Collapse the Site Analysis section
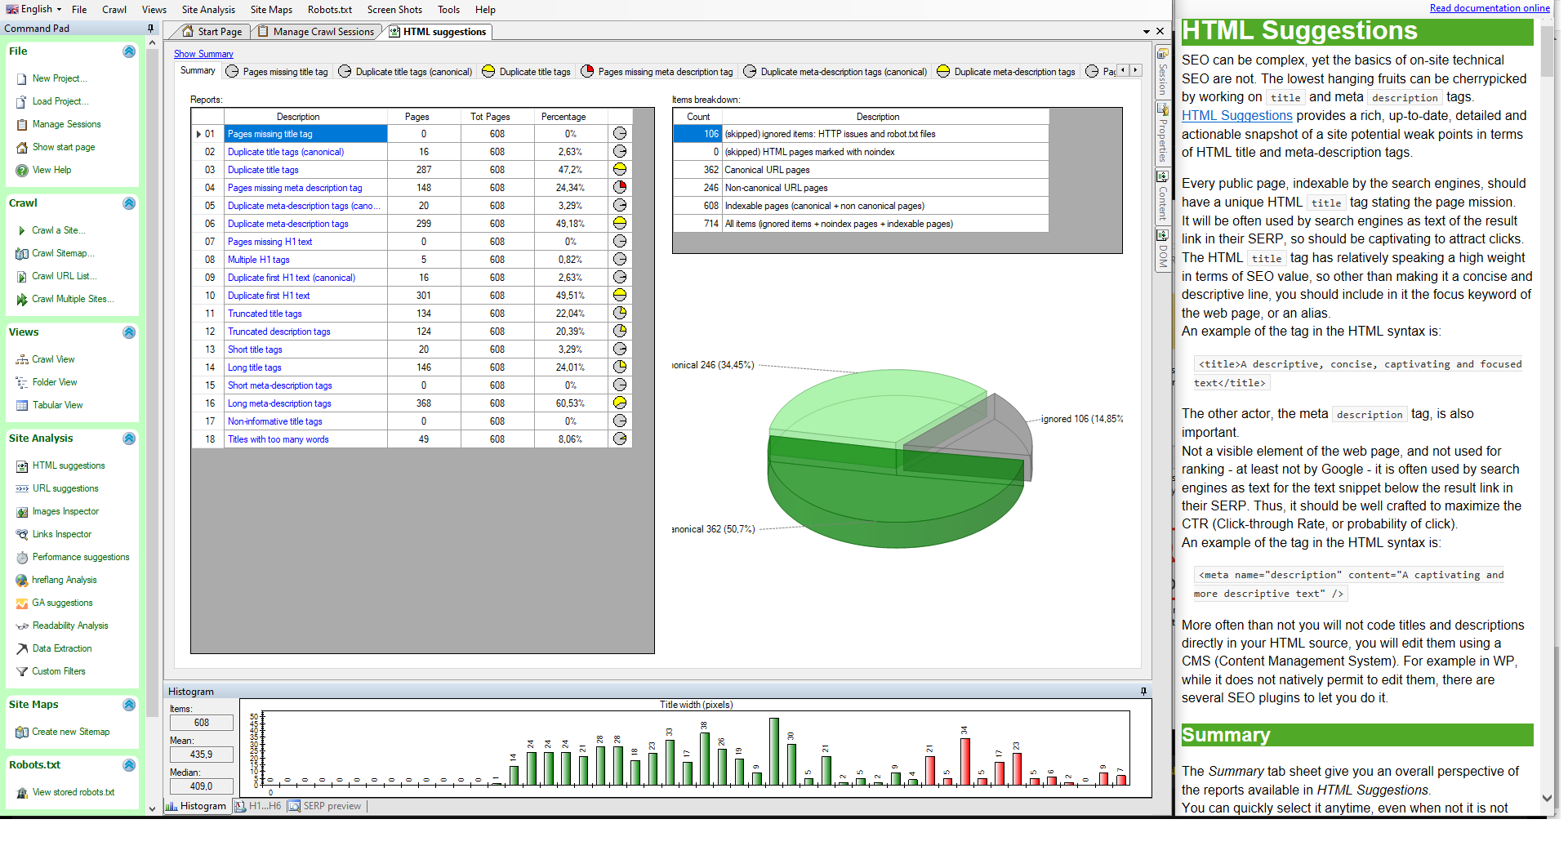This screenshot has height=846, width=1568. pyautogui.click(x=129, y=439)
